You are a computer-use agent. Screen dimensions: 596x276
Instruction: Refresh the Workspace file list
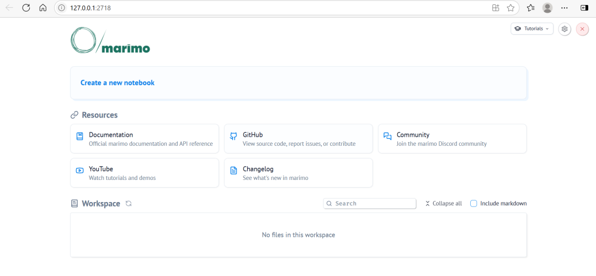click(129, 204)
